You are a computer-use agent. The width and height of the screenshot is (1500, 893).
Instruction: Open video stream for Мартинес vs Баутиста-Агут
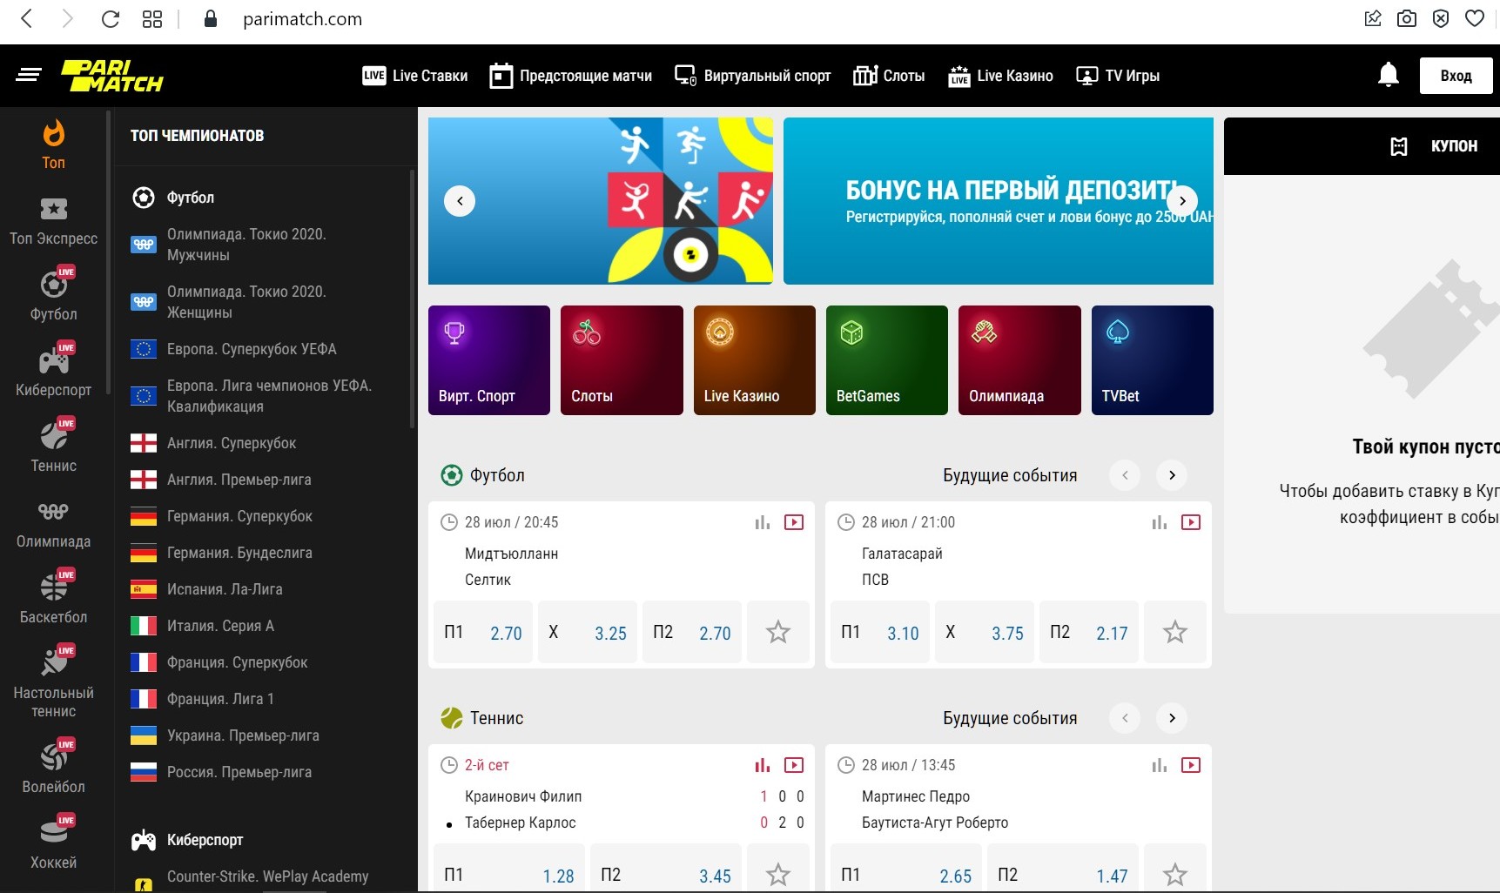(x=1191, y=765)
